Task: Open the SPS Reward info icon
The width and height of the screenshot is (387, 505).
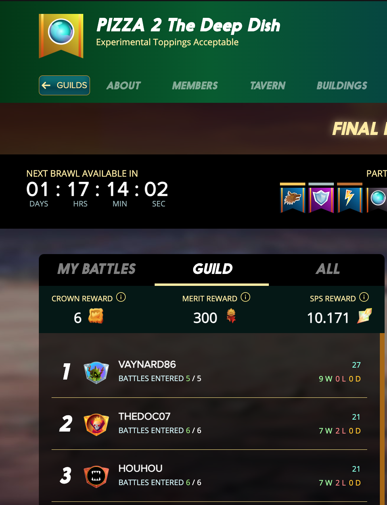Action: 364,297
